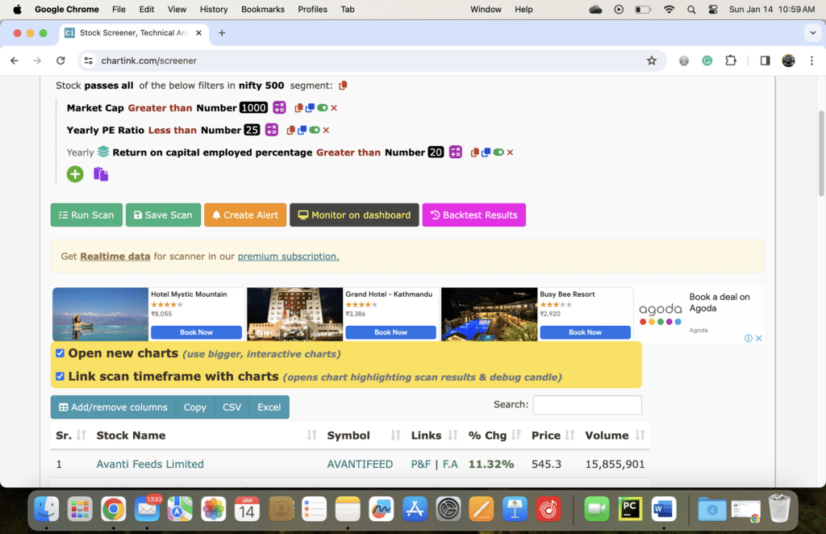This screenshot has height=534, width=826.
Task: Edit the PE Ratio value 25
Action: (x=252, y=130)
